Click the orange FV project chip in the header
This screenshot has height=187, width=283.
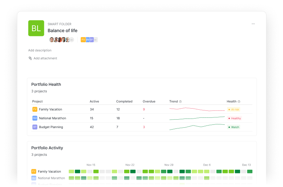click(x=83, y=40)
